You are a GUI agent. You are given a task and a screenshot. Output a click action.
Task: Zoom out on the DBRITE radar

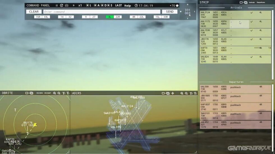[x=59, y=93]
